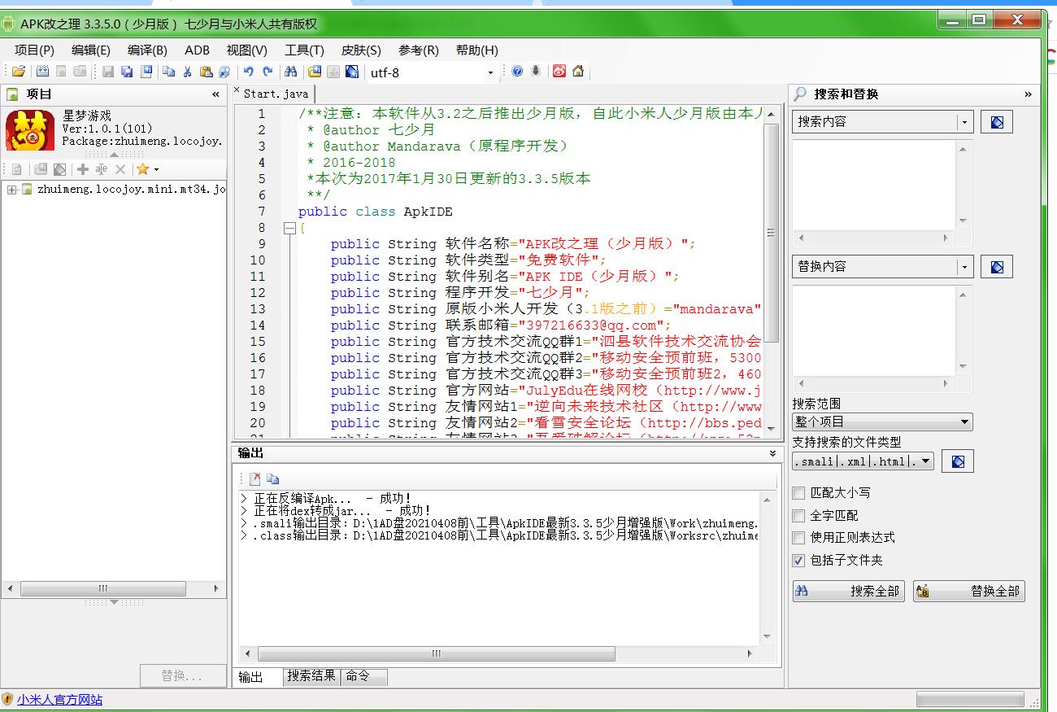
Task: Enable the 匹配大小写 checkbox
Action: pyautogui.click(x=798, y=493)
